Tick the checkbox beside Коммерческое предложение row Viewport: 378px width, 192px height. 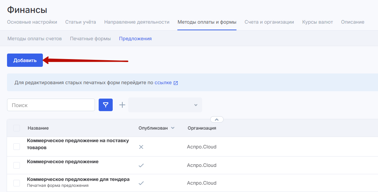(17, 165)
